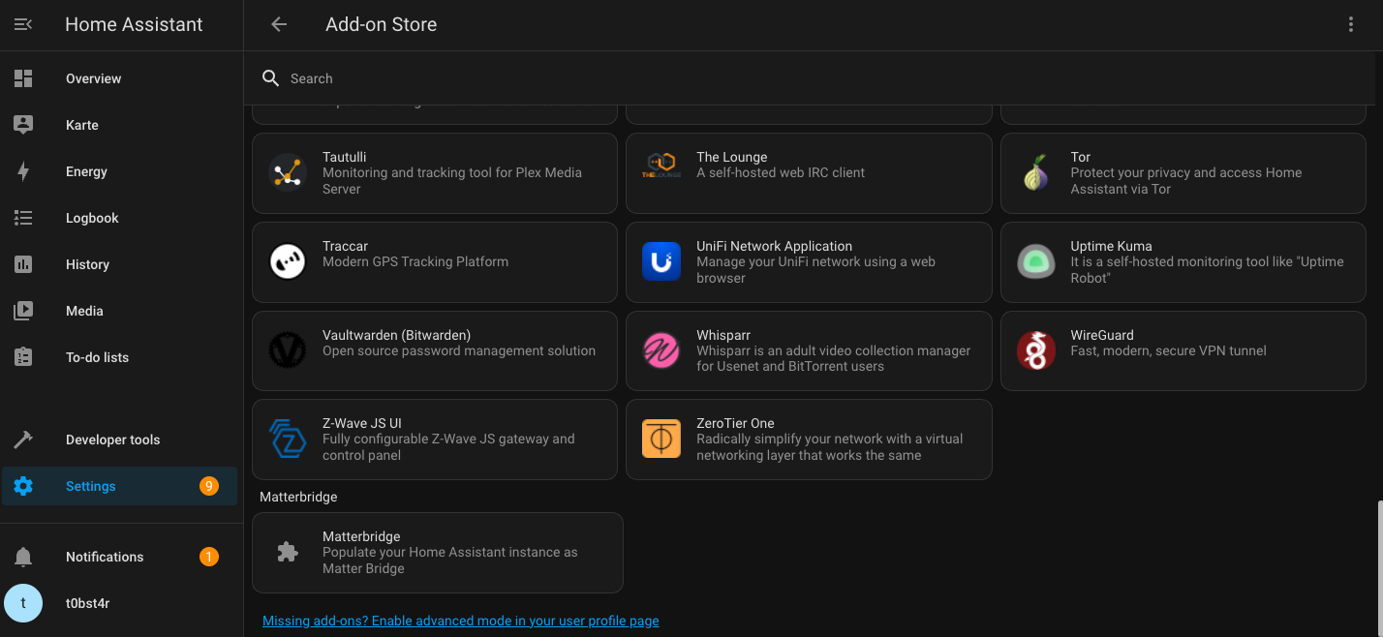
Task: Click the ZeroTier One title text
Action: point(735,423)
